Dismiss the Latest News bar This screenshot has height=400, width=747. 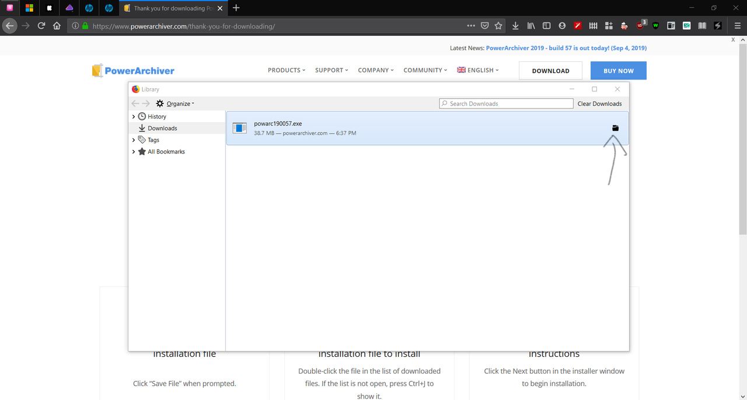734,40
